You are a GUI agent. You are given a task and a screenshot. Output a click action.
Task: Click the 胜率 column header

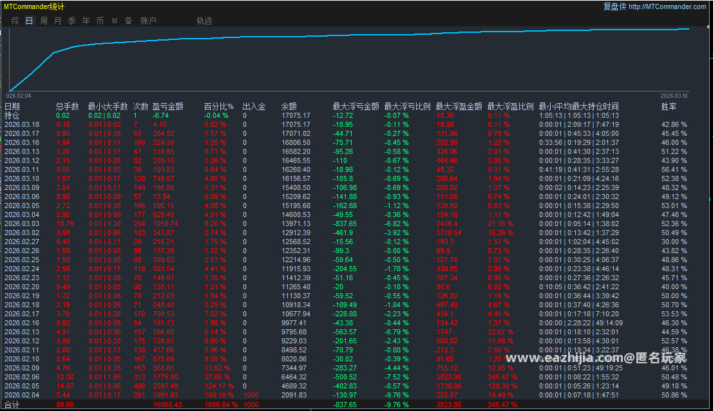click(x=669, y=106)
